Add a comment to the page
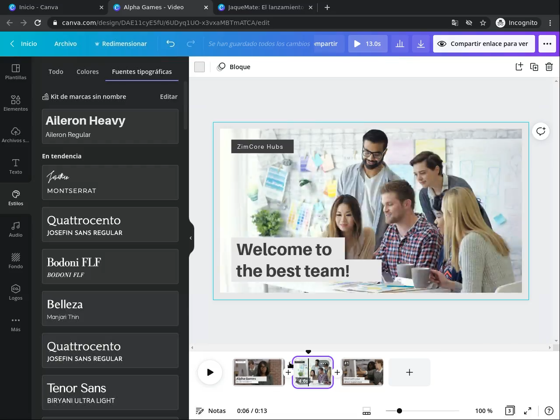560x420 pixels. pyautogui.click(x=541, y=131)
